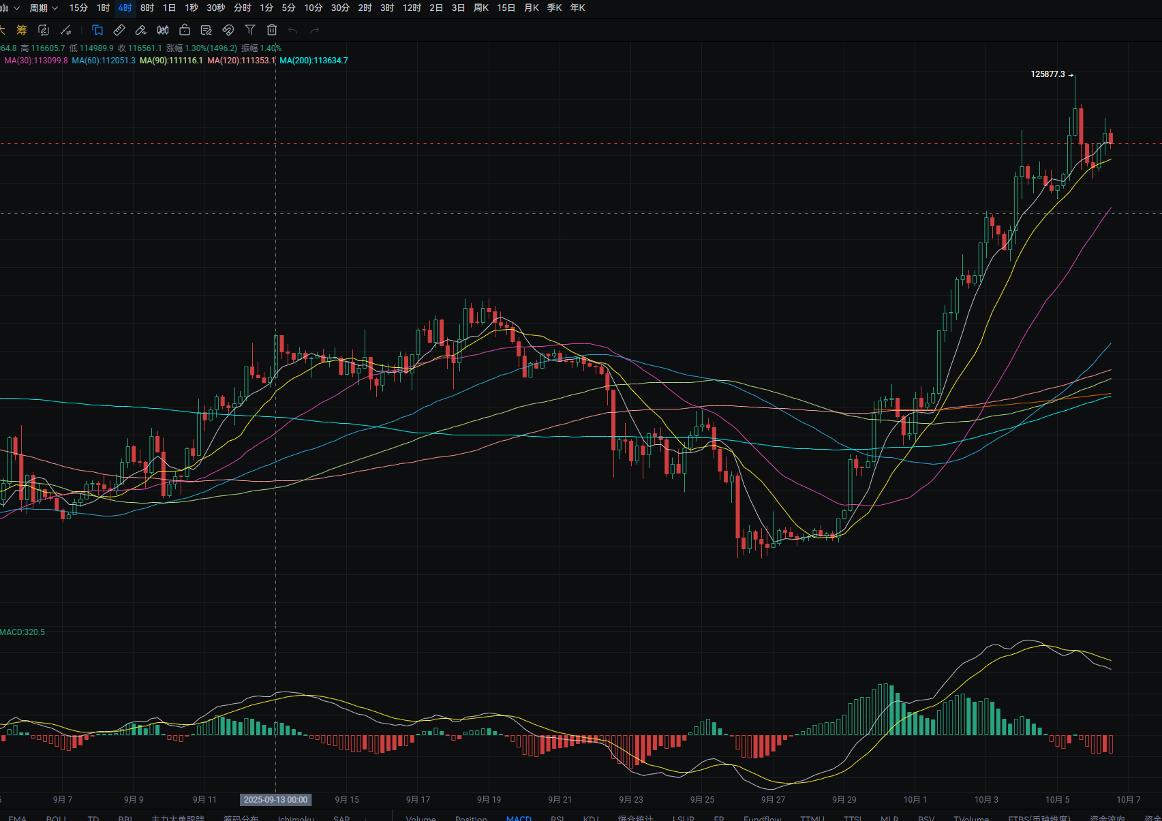This screenshot has height=821, width=1162.
Task: Click the MA(200) cyan legend label
Action: pos(314,61)
